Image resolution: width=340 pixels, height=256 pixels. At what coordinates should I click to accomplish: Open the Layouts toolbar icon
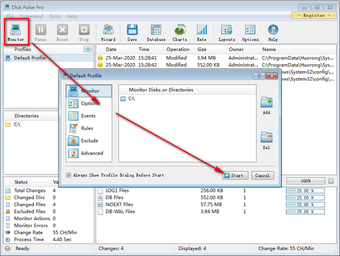[227, 32]
